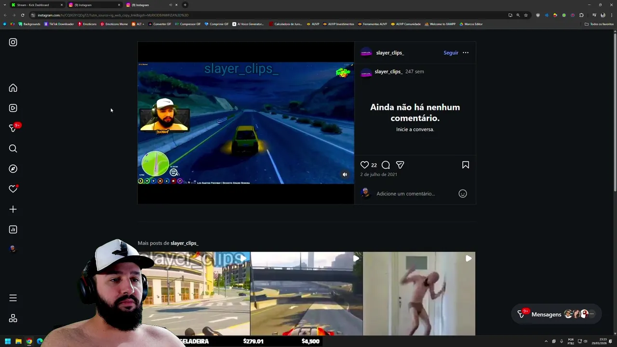Click the Seguir follow button
617x347 pixels.
coord(451,53)
